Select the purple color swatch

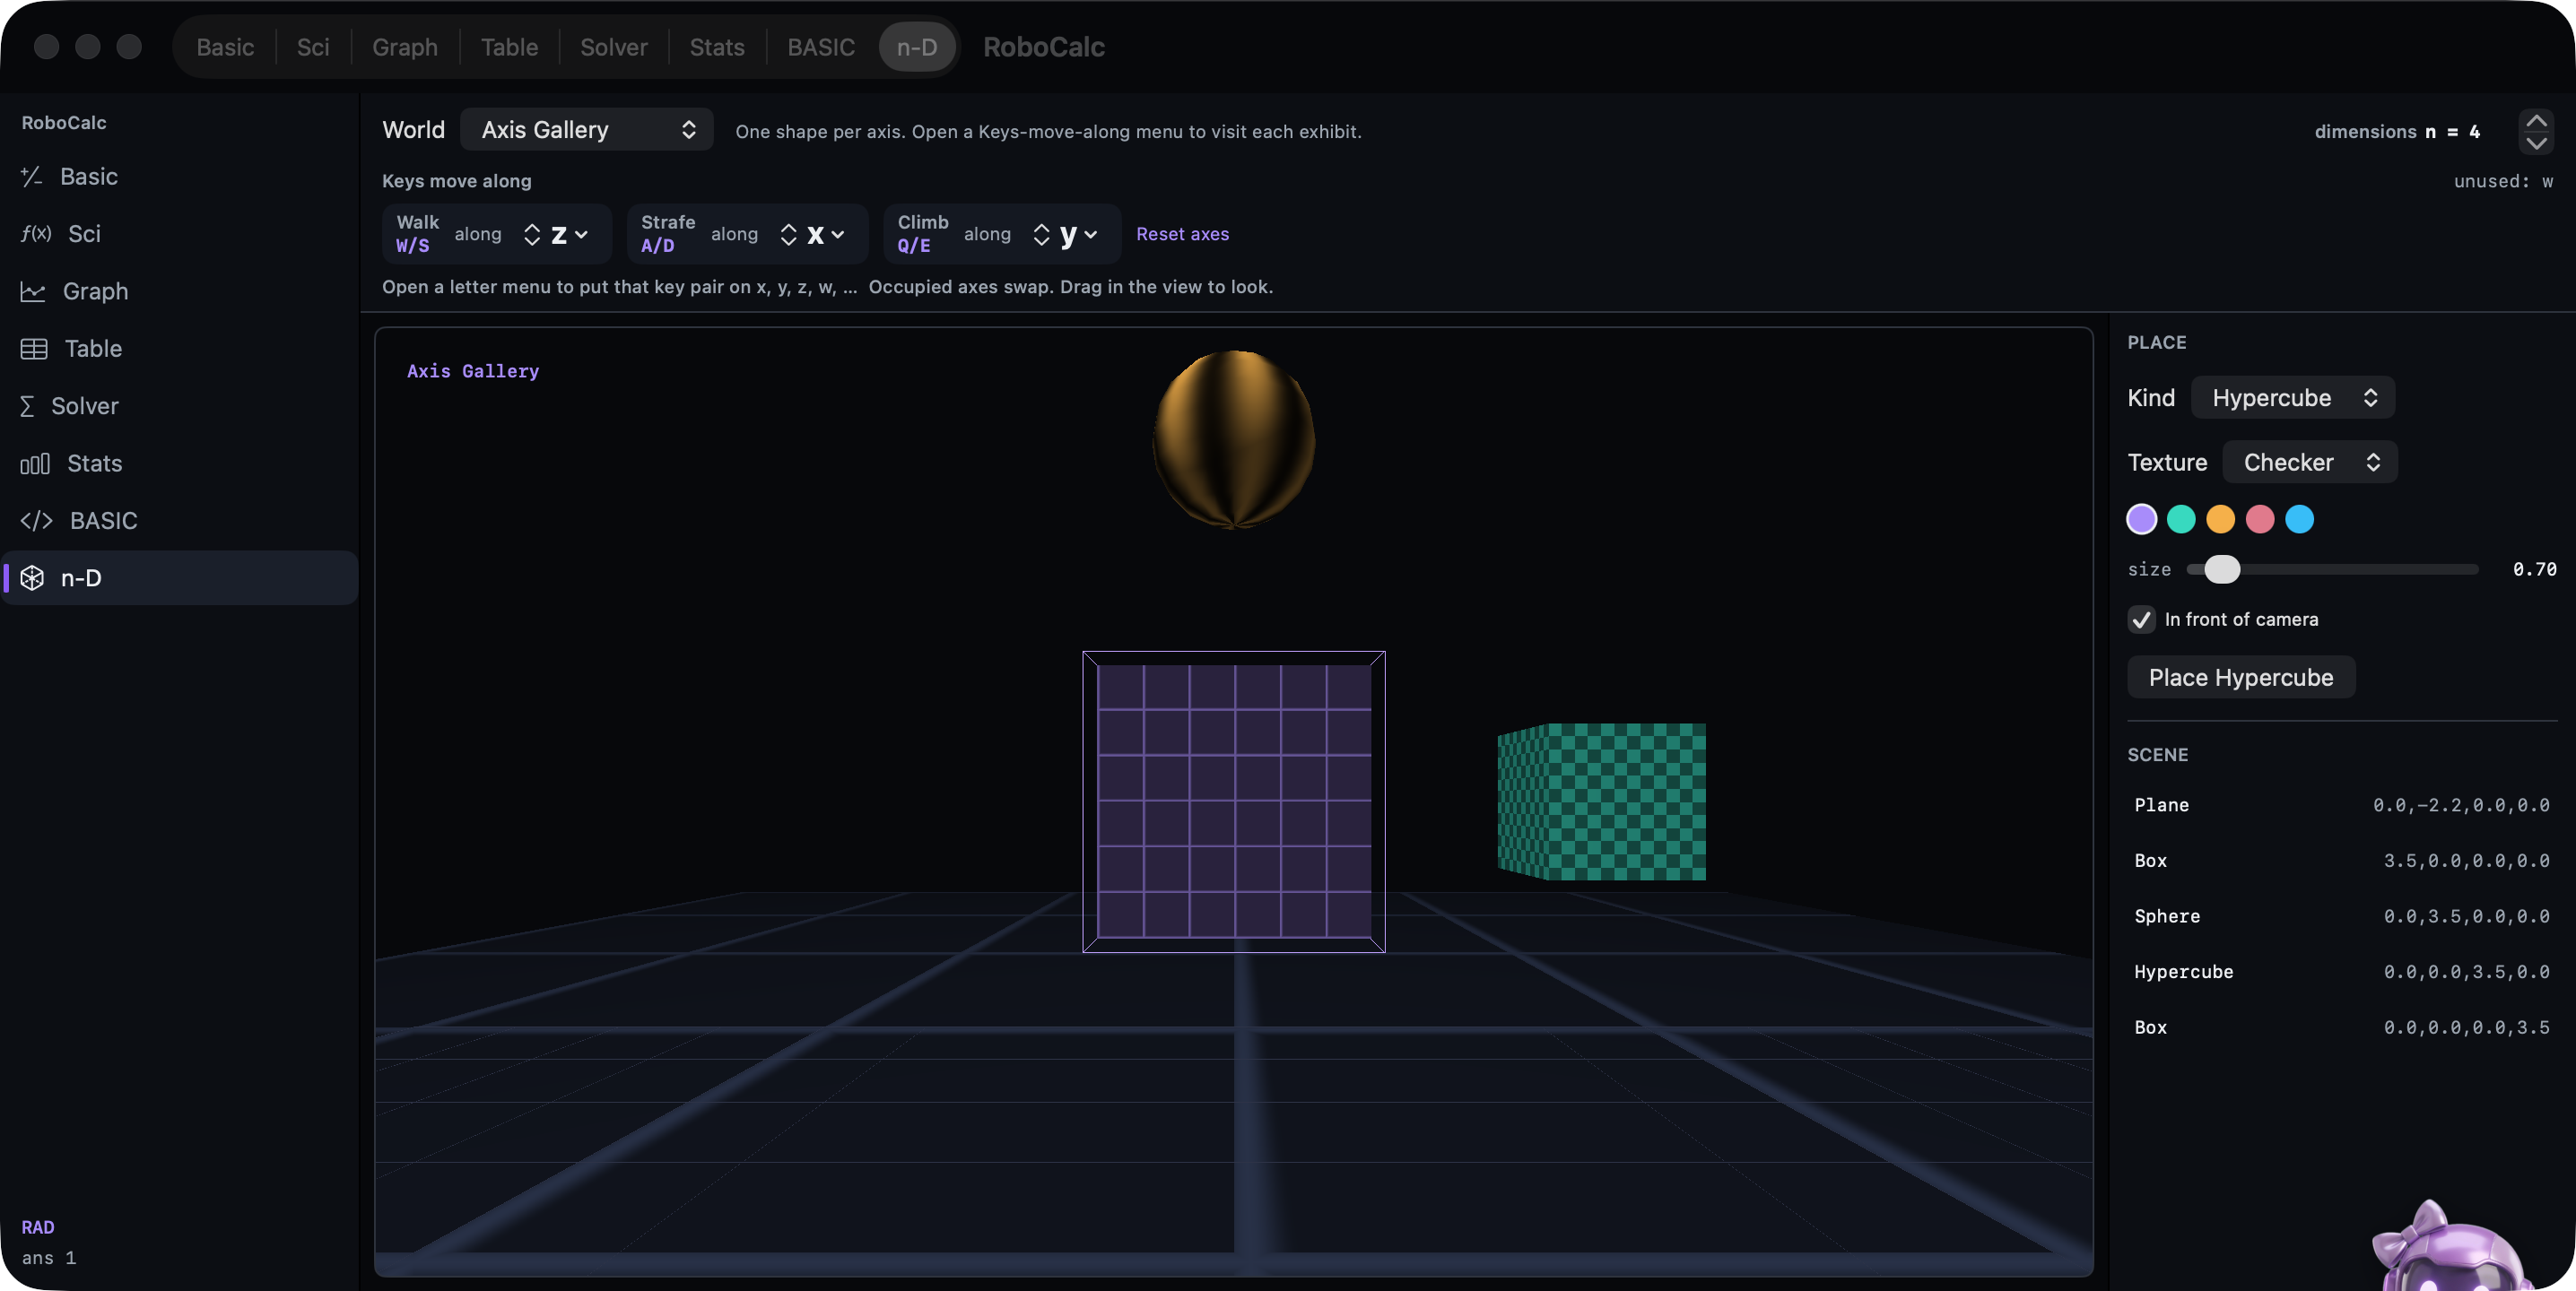coord(2141,520)
